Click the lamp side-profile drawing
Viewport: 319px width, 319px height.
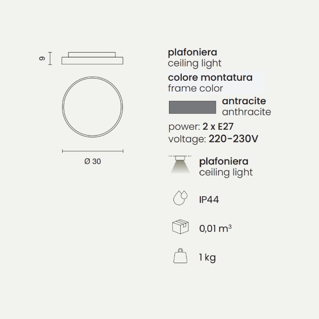pos(93,58)
